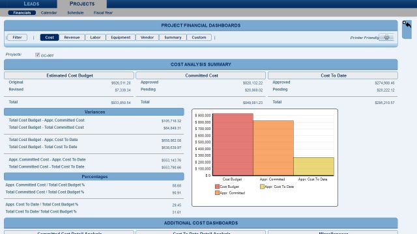This screenshot has height=234, width=417.
Task: Click the Additional Cost Dashboards header
Action: (201, 223)
